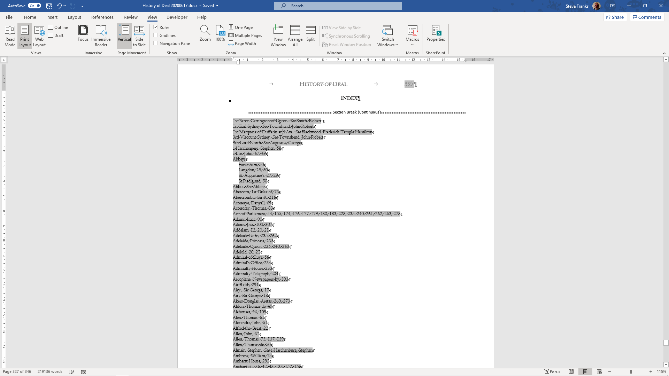Open the Comments pane
Screen dimensions: 669x376
(647, 17)
